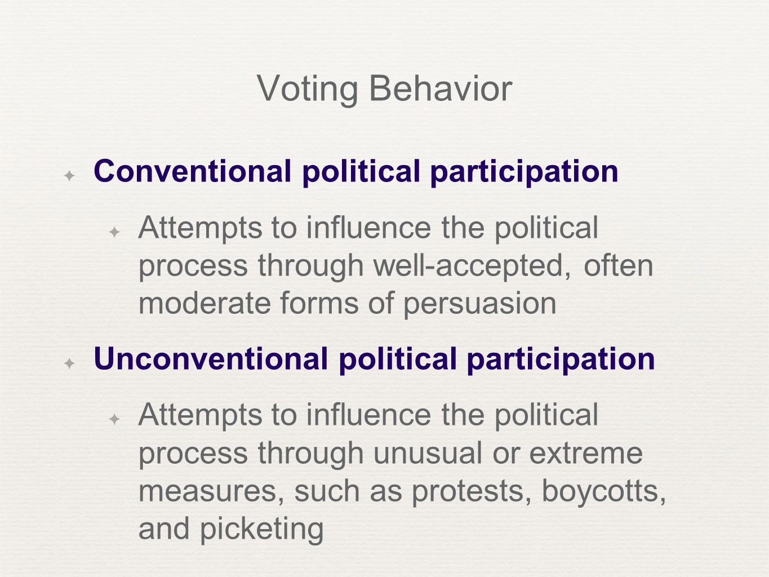769x577 pixels.
Task: Click the text "and picketing"
Action: (231, 529)
